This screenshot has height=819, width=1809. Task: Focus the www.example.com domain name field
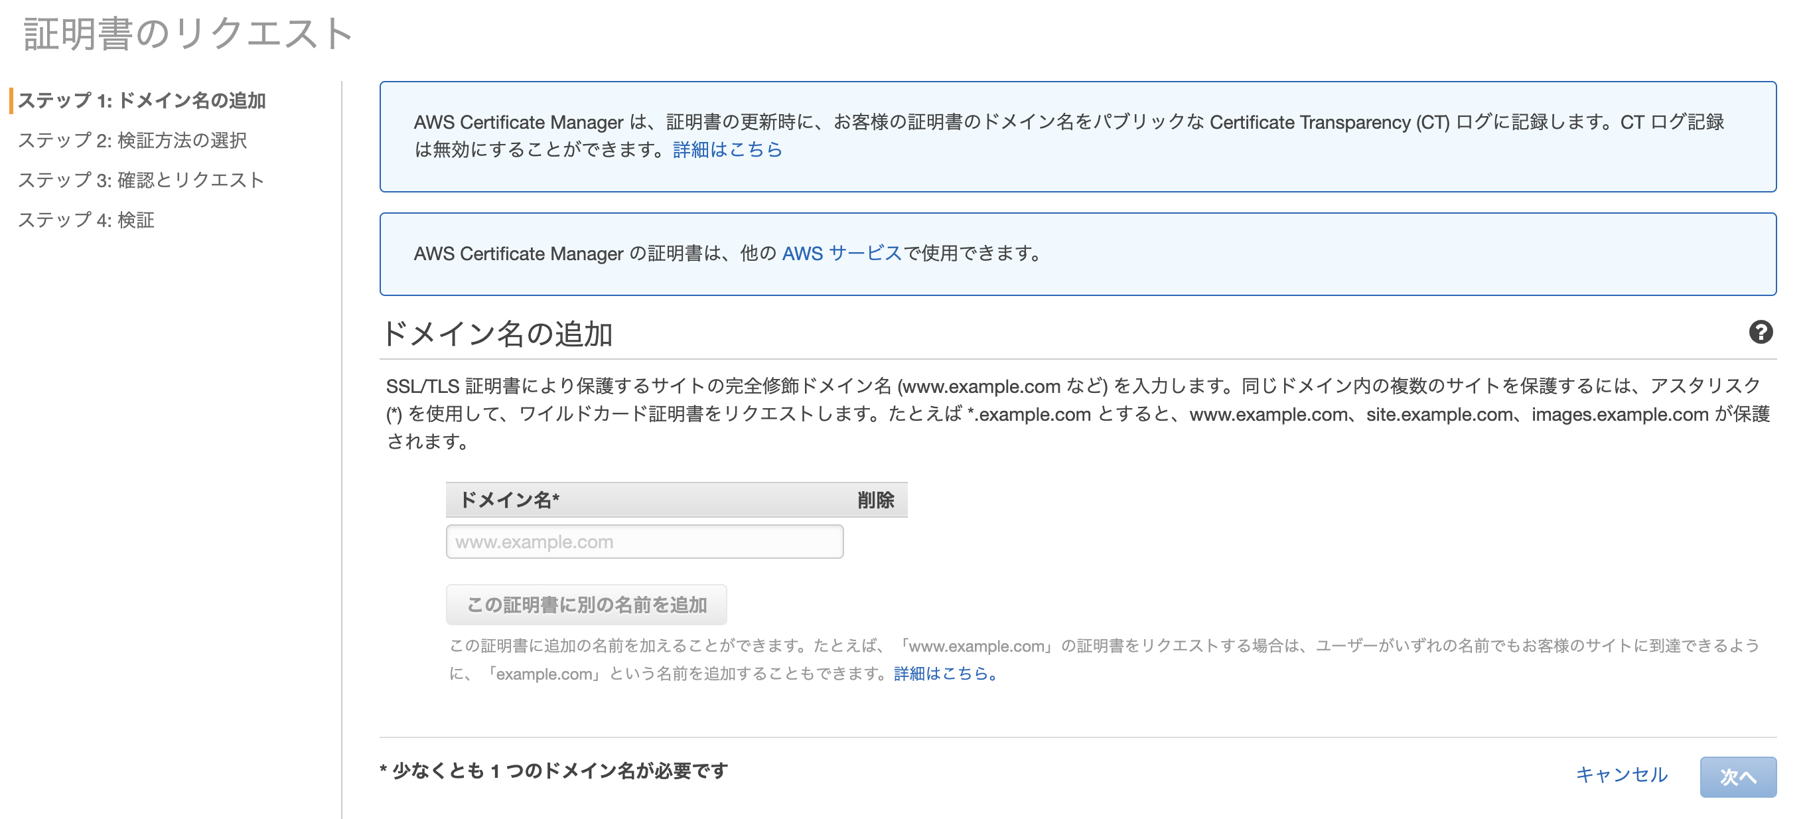point(644,542)
